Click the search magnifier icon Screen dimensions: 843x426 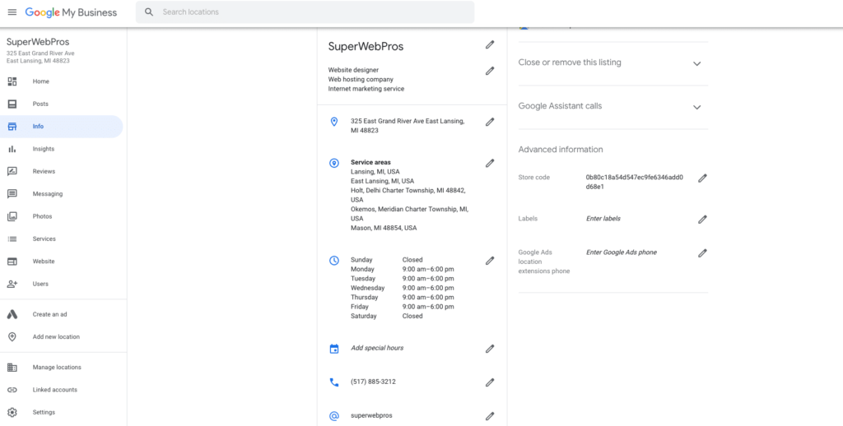149,12
